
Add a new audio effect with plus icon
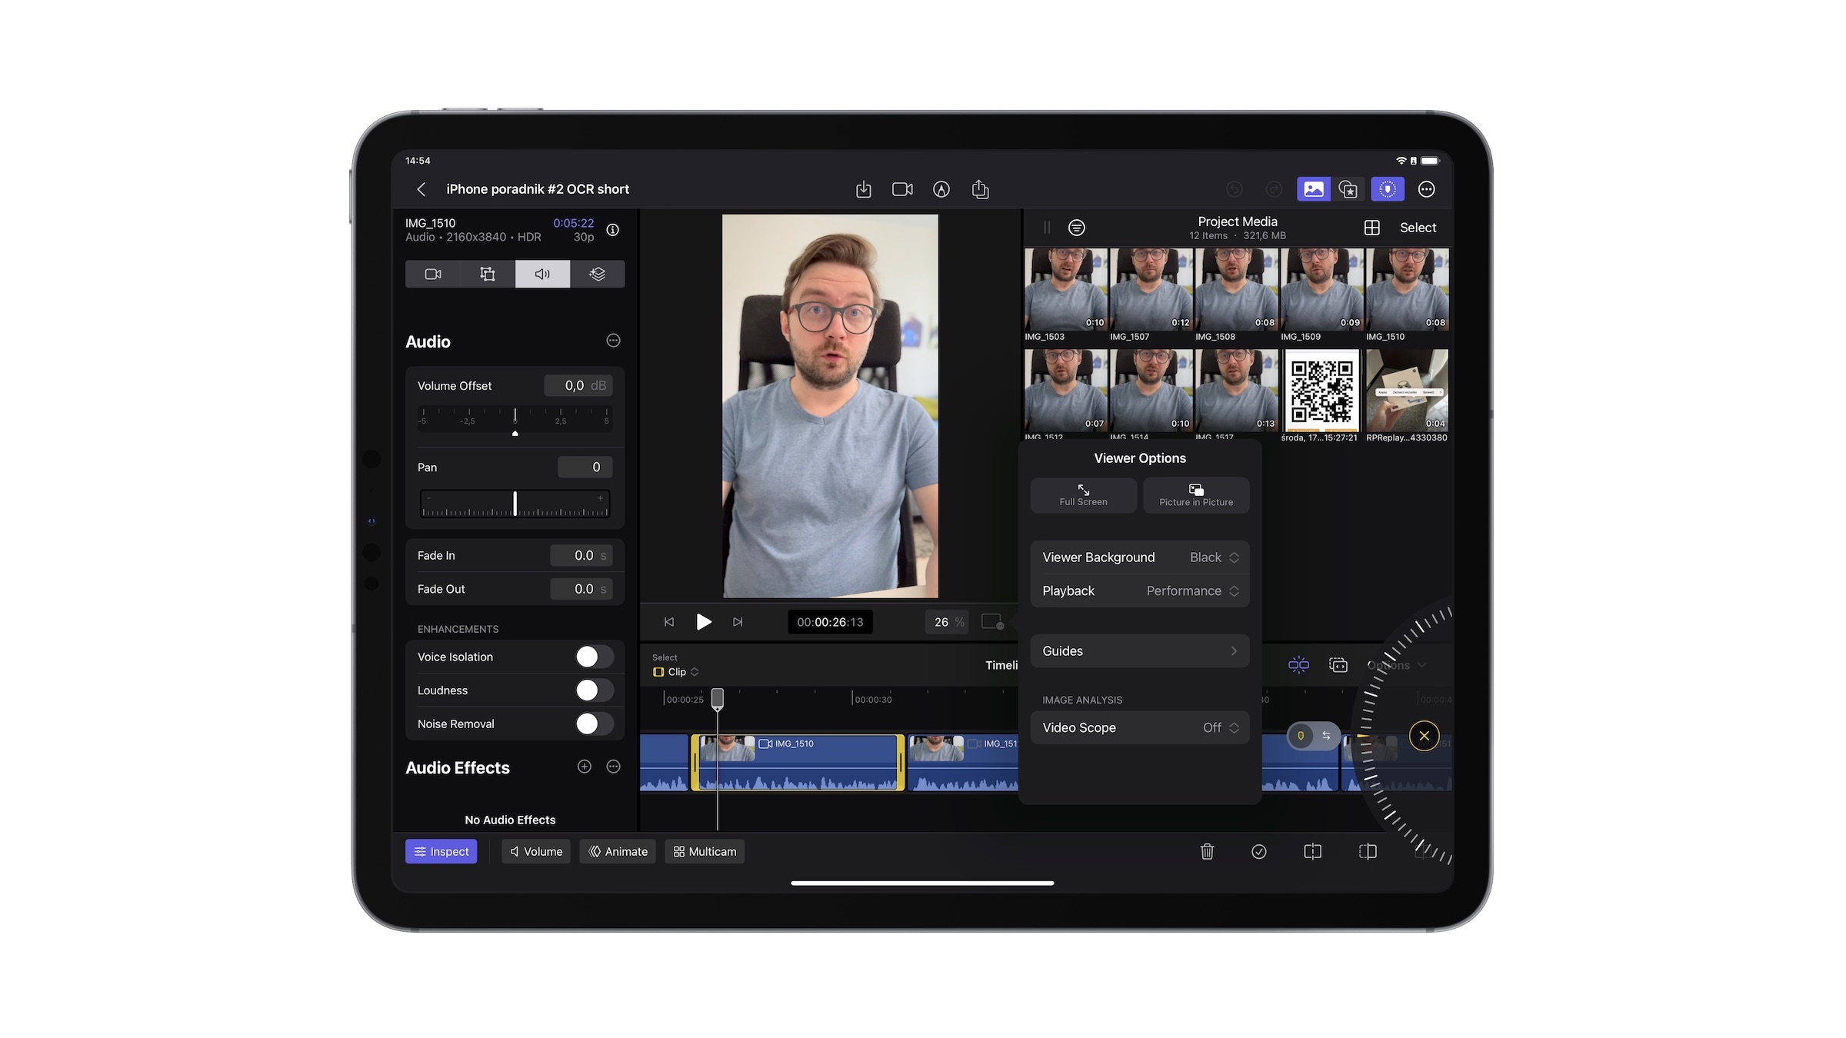coord(585,767)
